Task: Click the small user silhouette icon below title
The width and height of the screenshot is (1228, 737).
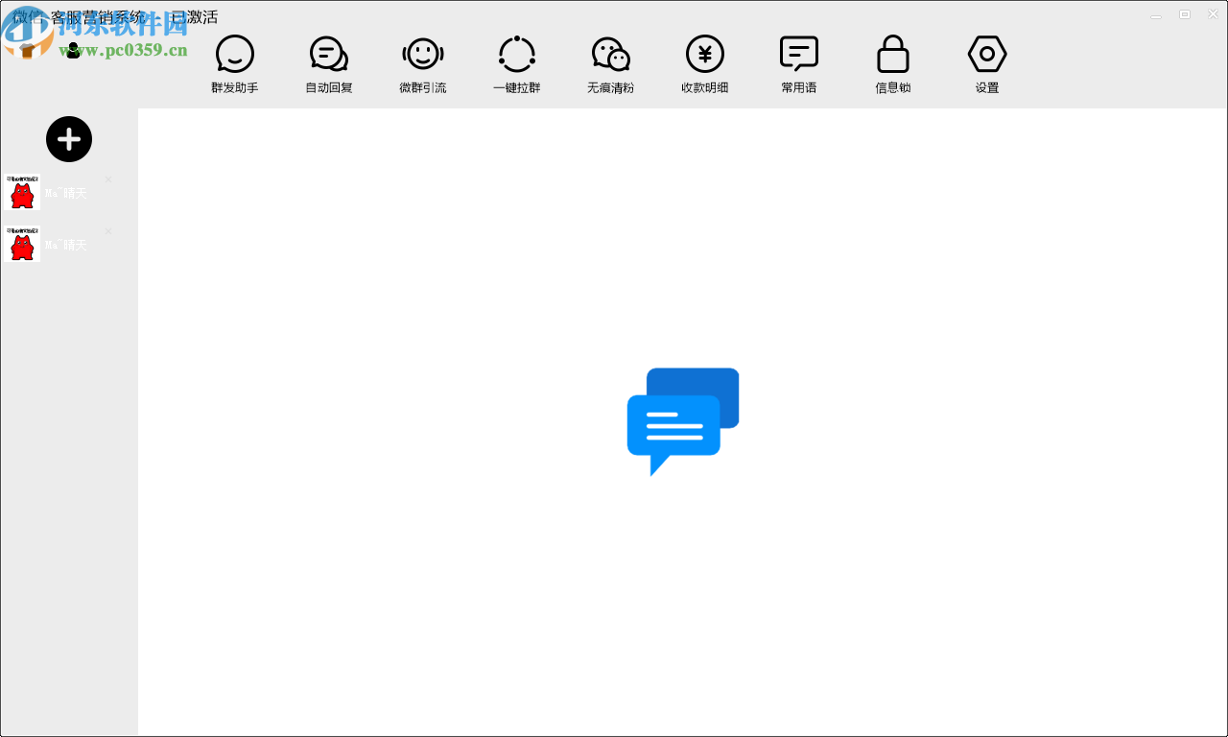Action: (73, 51)
